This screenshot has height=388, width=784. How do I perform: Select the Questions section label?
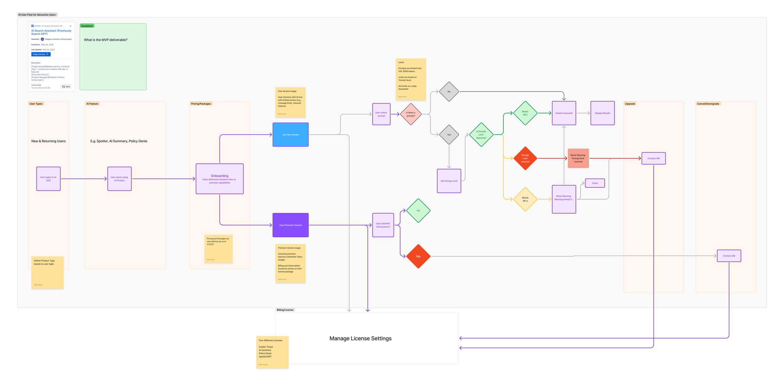coord(87,26)
